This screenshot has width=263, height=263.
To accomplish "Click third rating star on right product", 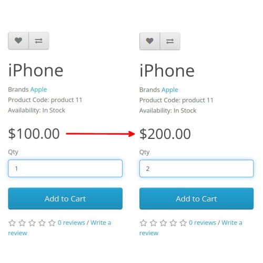I will 163,223.
